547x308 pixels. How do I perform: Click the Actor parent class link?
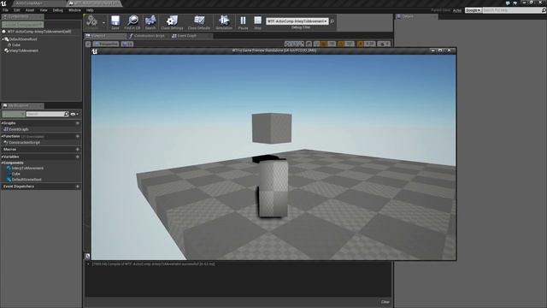coord(457,10)
